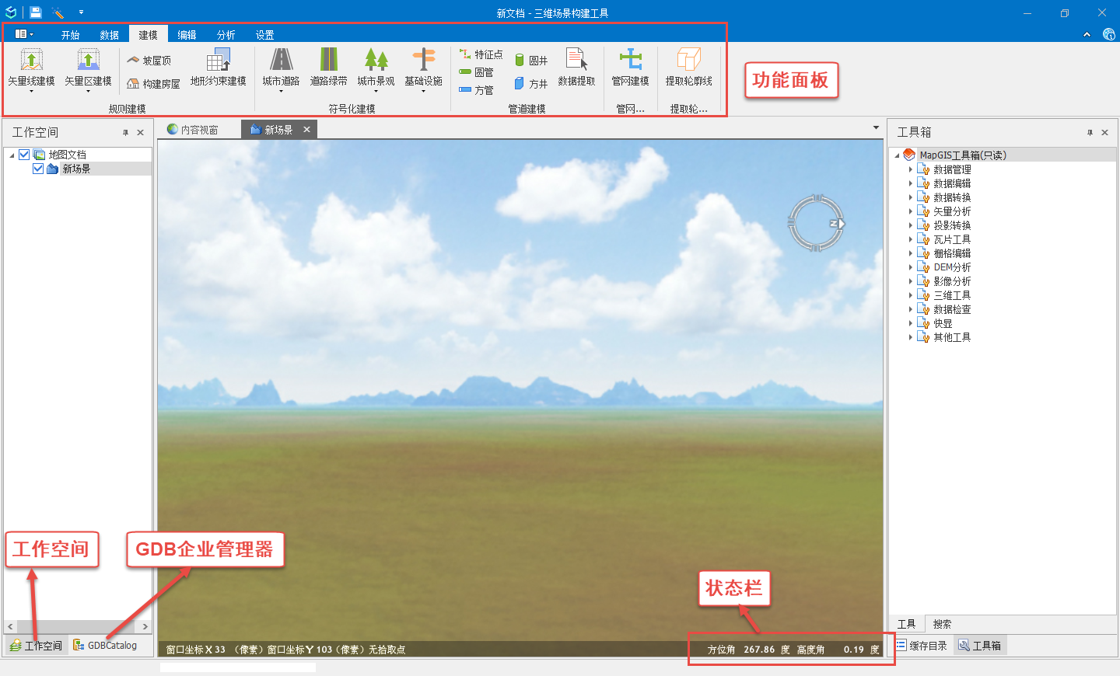The width and height of the screenshot is (1120, 676).
Task: Open the 基础设施 dropdown arrow
Action: [423, 92]
